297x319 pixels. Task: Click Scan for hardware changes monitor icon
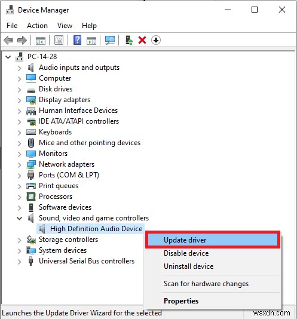tap(110, 40)
